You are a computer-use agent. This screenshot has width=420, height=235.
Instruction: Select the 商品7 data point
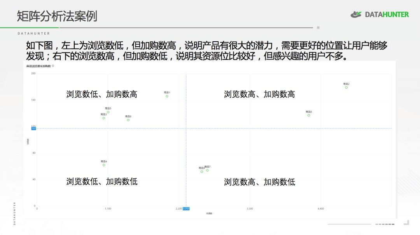click(x=207, y=170)
